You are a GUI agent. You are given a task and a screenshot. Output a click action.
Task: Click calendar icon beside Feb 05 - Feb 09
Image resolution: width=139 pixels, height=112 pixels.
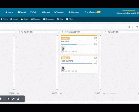tap(63, 71)
